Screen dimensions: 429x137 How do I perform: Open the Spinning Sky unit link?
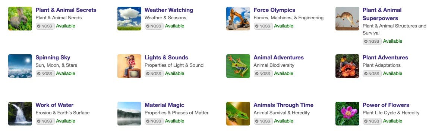[53, 58]
